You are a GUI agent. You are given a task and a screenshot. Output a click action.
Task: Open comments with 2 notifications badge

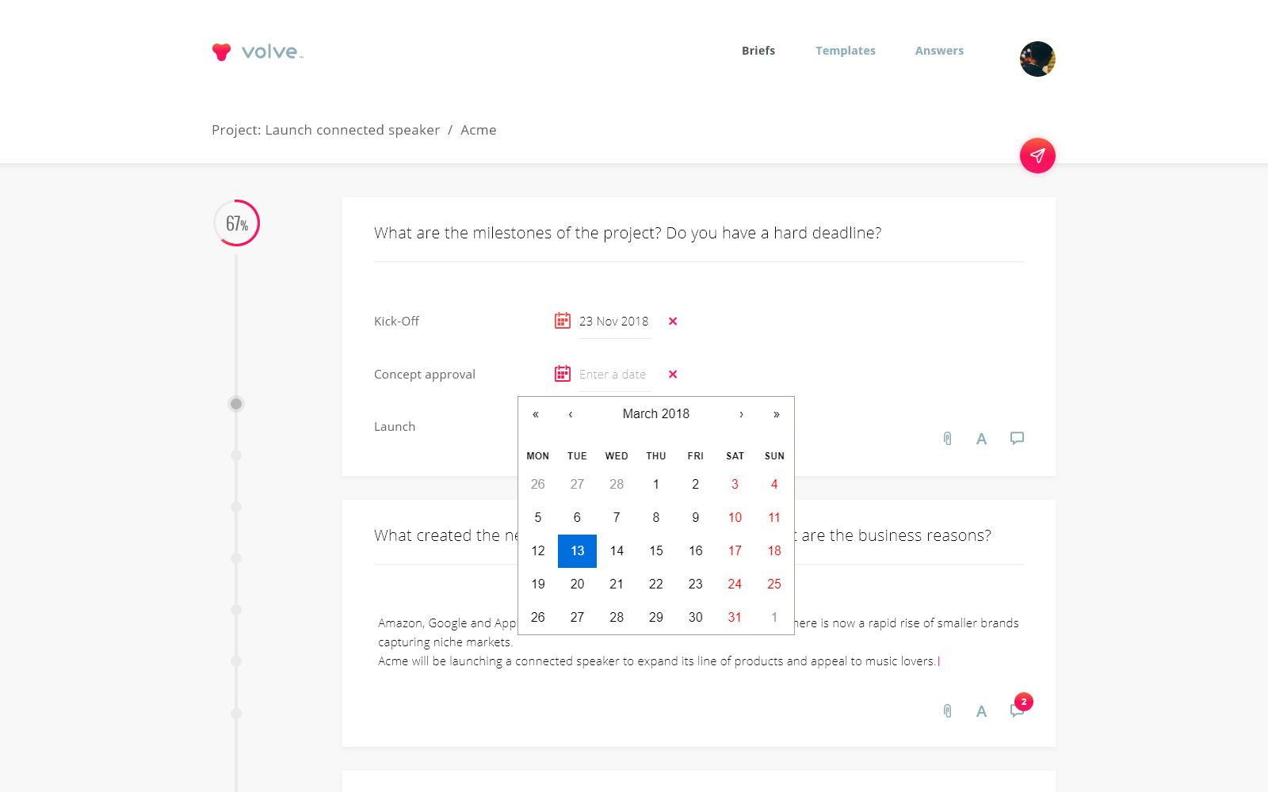[1018, 709]
